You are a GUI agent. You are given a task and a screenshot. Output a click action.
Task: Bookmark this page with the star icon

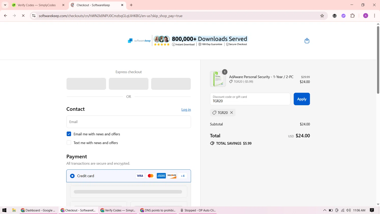pos(322,16)
